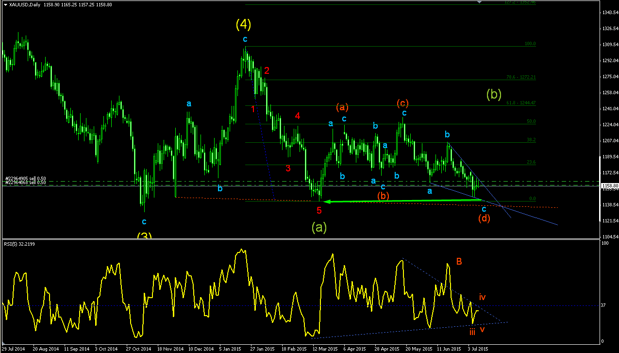The image size is (619, 353).
Task: Click the RSI scale value 100
Action: (x=604, y=243)
